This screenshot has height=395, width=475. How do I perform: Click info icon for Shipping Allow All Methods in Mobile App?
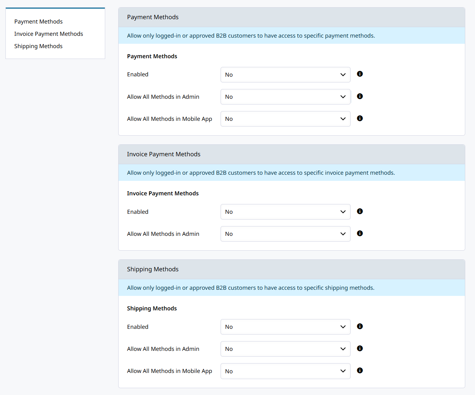tap(360, 370)
